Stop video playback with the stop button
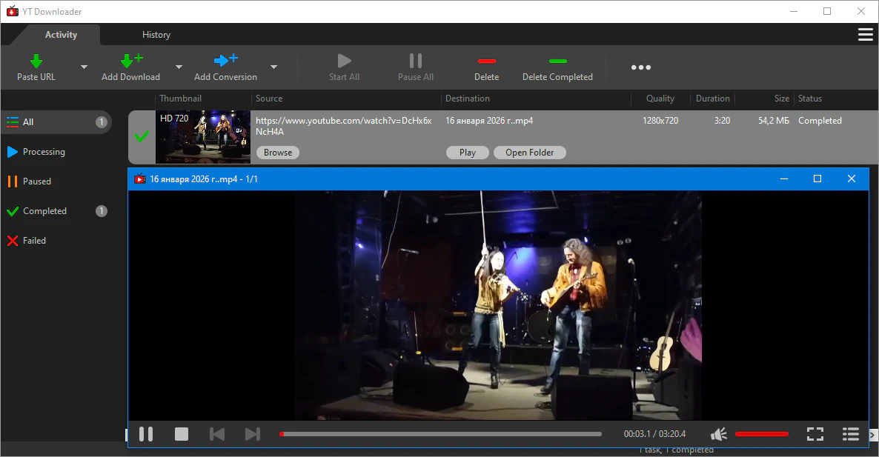This screenshot has width=879, height=457. [x=182, y=434]
